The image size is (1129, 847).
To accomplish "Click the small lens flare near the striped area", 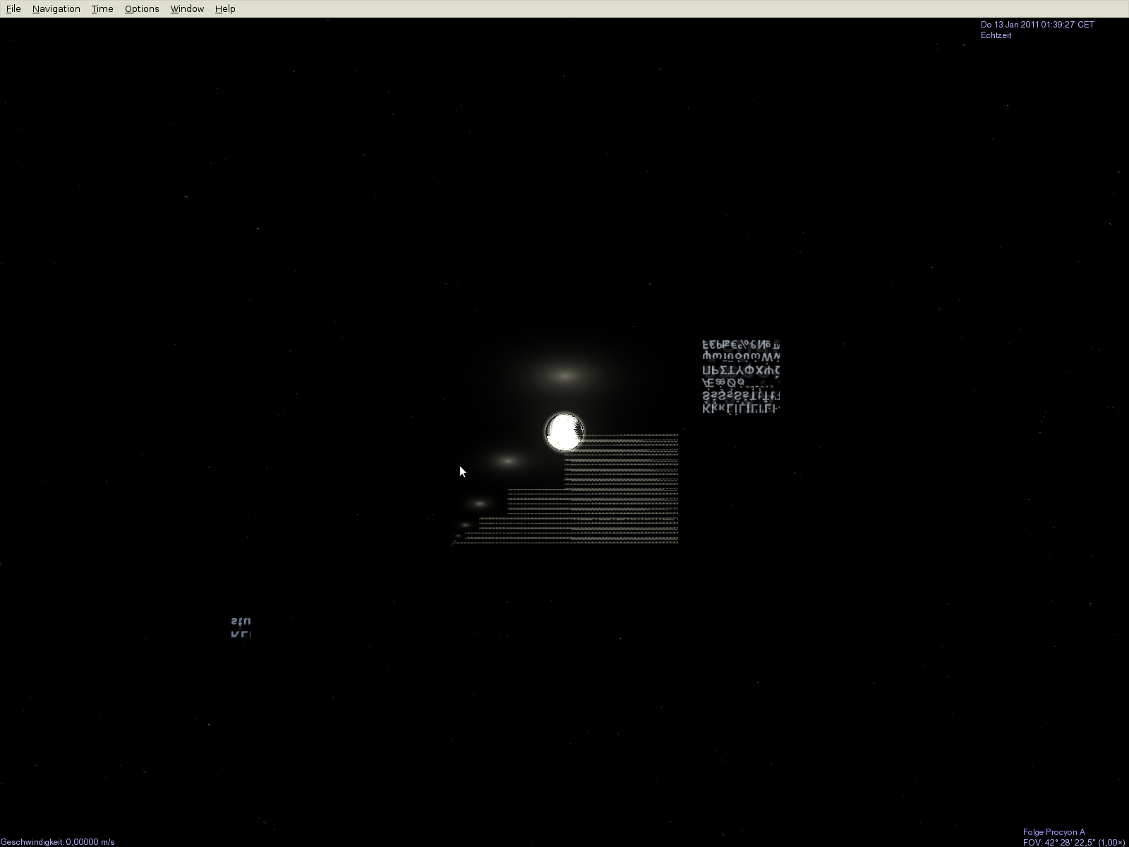I will (480, 503).
